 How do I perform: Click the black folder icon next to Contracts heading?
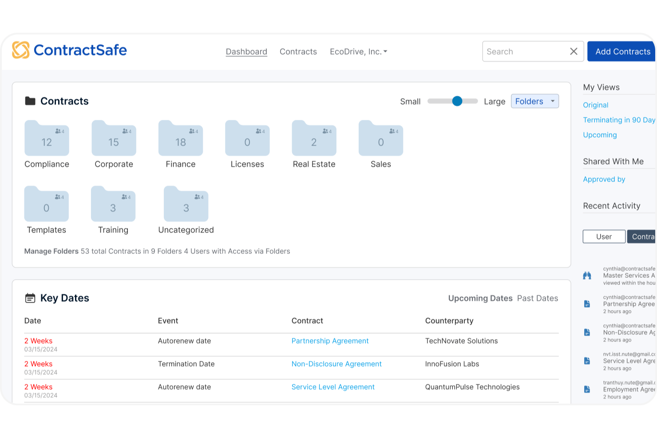30,101
